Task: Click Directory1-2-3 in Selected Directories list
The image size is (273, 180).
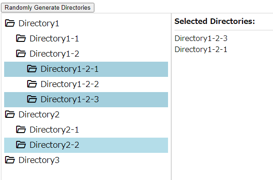Action: 201,39
